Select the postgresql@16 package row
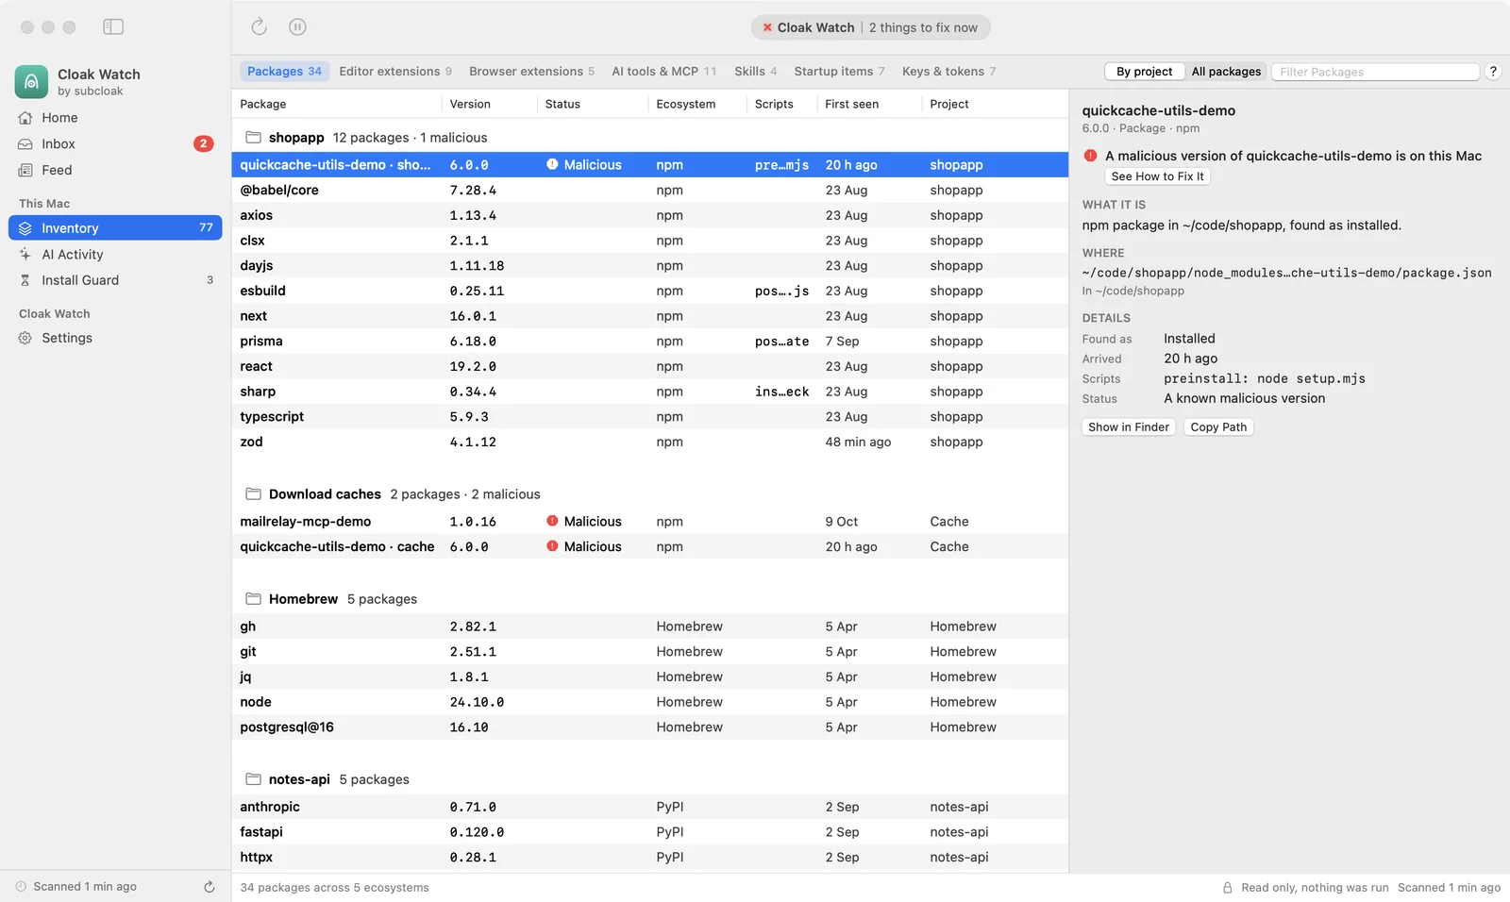 point(650,727)
